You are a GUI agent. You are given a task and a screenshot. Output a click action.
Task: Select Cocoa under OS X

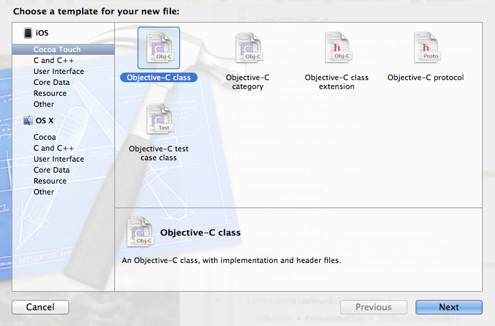pyautogui.click(x=45, y=137)
